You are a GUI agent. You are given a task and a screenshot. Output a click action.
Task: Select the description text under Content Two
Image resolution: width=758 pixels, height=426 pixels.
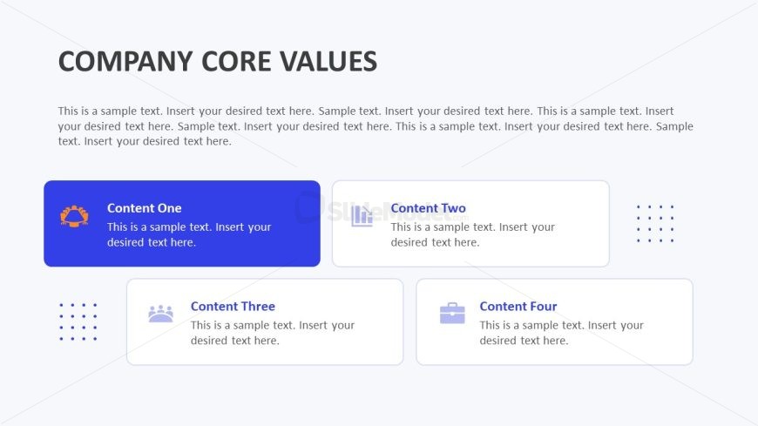pos(473,234)
